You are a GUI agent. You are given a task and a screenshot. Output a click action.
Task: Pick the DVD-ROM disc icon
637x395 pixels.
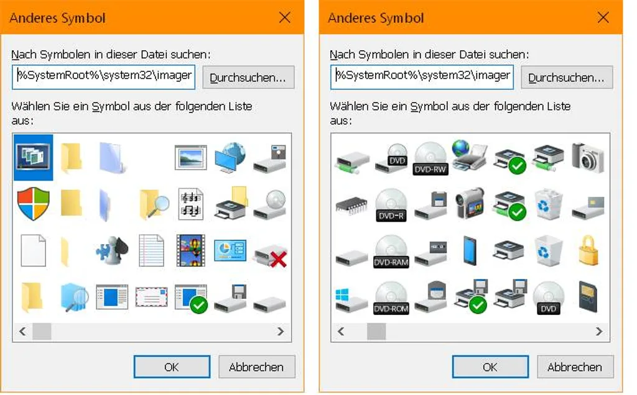pos(391,297)
